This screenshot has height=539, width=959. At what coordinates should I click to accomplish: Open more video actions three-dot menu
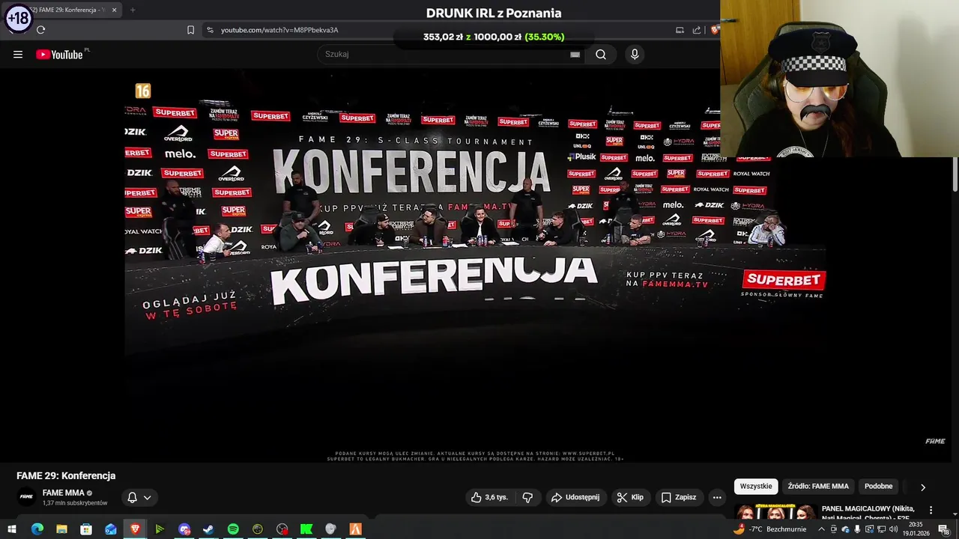tap(717, 497)
